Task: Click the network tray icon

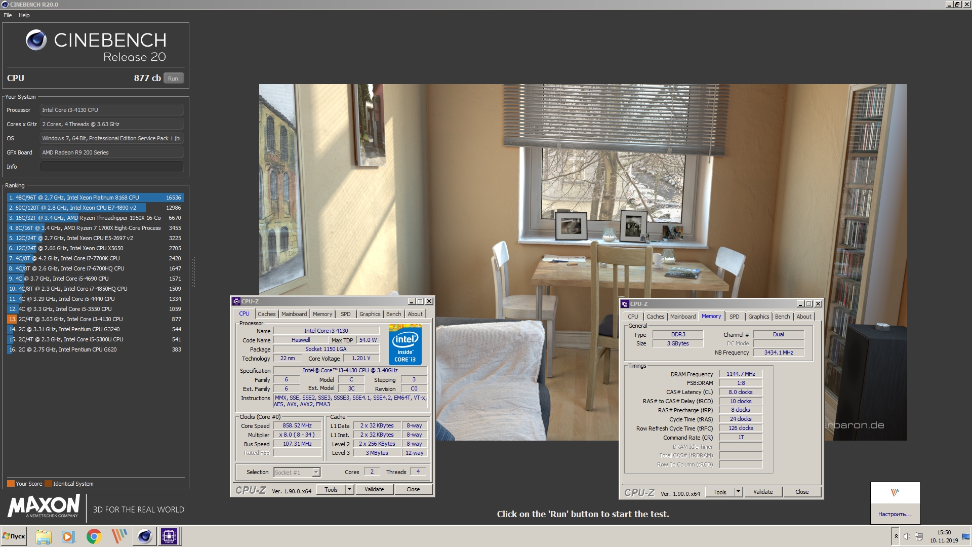Action: click(x=919, y=536)
